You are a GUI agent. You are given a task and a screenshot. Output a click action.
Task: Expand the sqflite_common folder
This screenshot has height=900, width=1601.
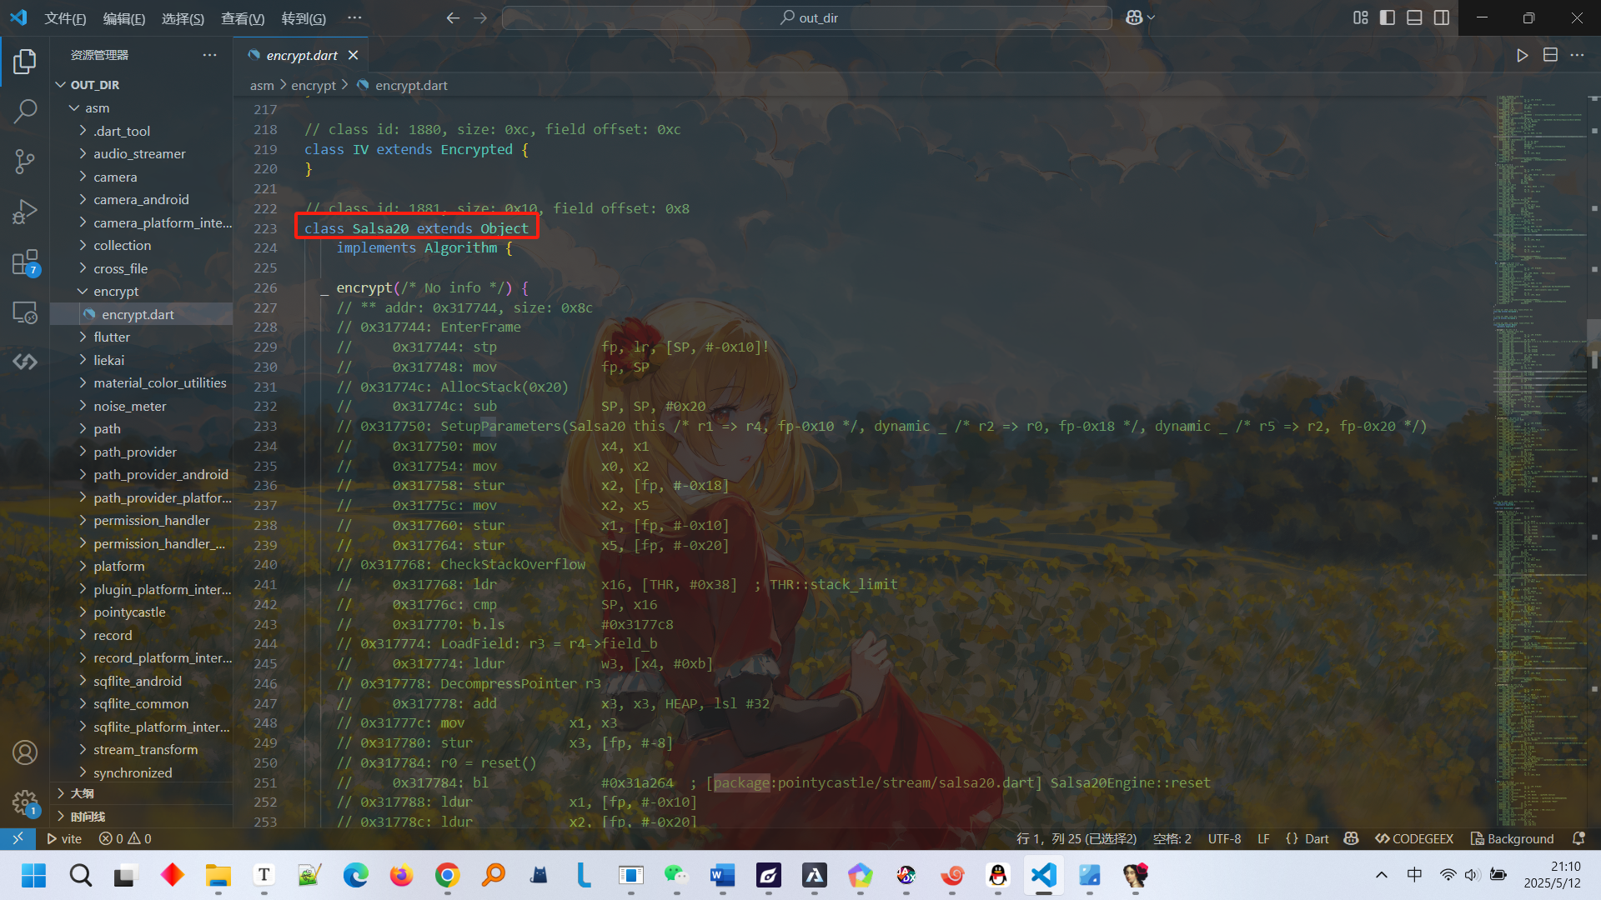[x=142, y=704]
